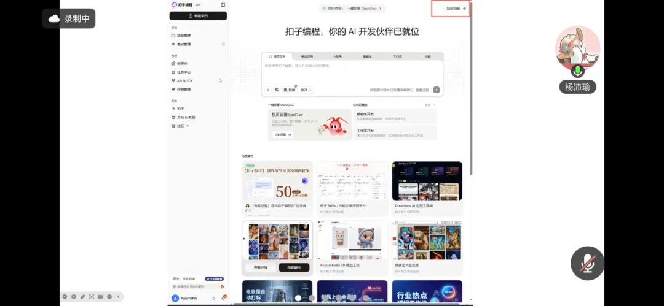Open the Dreambox AI image tool thumbnail
Viewport: 664px width, 306px height.
427,181
